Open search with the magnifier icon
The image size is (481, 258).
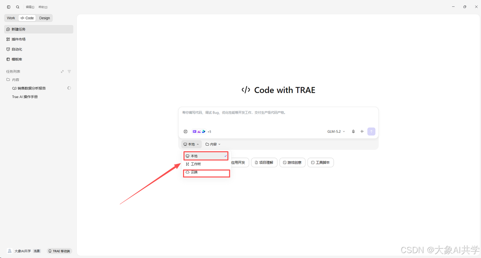18,7
